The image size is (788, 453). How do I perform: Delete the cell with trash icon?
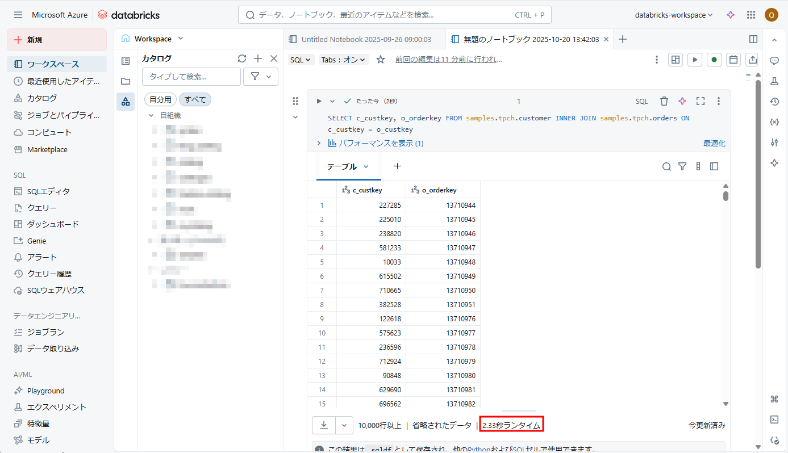point(664,101)
